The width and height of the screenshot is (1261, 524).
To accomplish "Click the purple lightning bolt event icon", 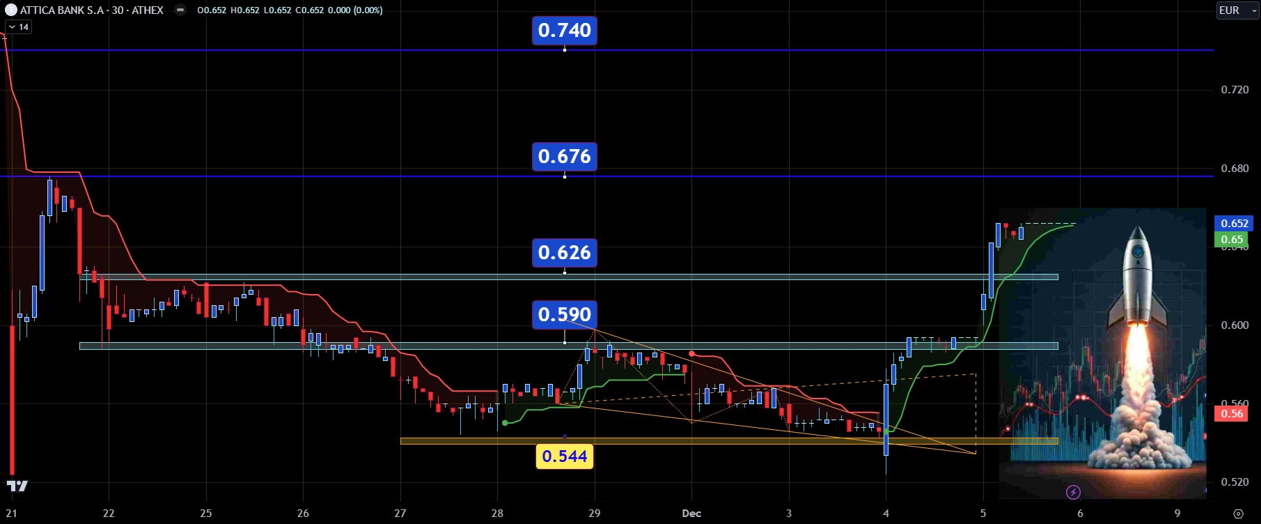I will [x=1073, y=493].
